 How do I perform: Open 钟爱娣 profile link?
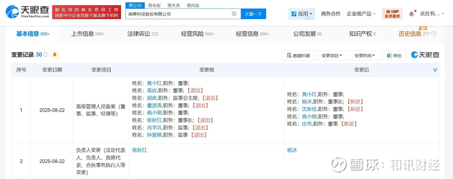[x=154, y=135]
